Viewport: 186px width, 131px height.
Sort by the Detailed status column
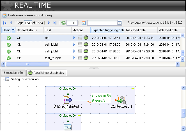click(29, 30)
